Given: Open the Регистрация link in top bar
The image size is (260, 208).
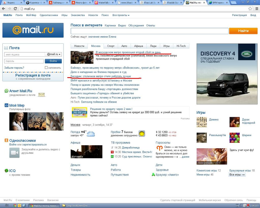Looking at the screenshot, I should (x=239, y=15).
